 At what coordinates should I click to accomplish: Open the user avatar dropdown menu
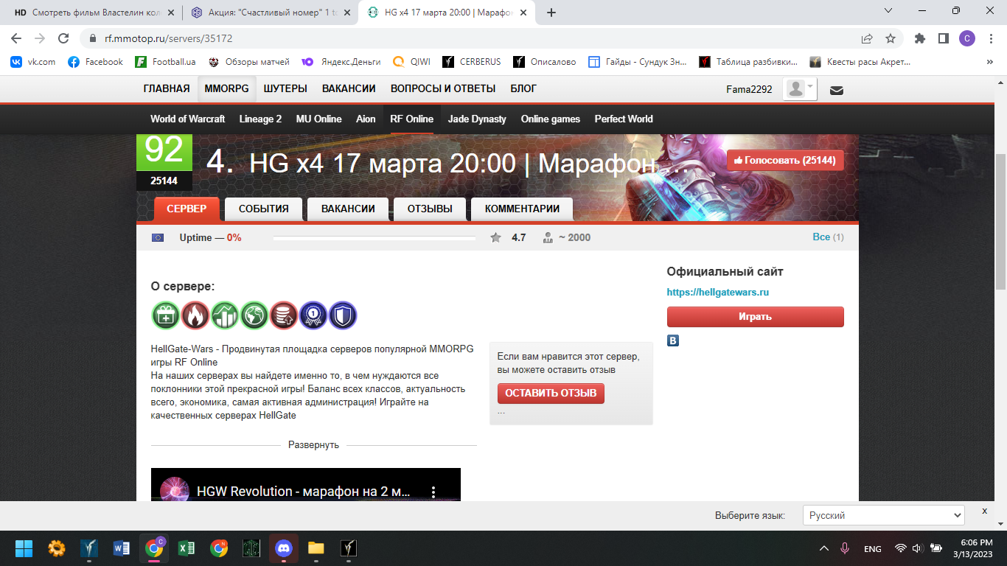click(801, 89)
